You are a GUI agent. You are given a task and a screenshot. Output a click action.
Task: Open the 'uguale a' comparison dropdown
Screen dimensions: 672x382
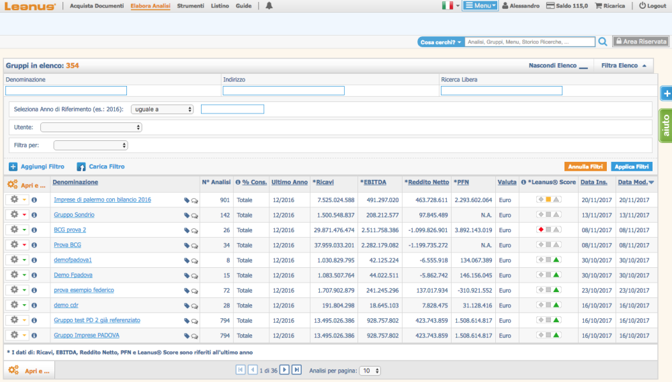point(162,109)
